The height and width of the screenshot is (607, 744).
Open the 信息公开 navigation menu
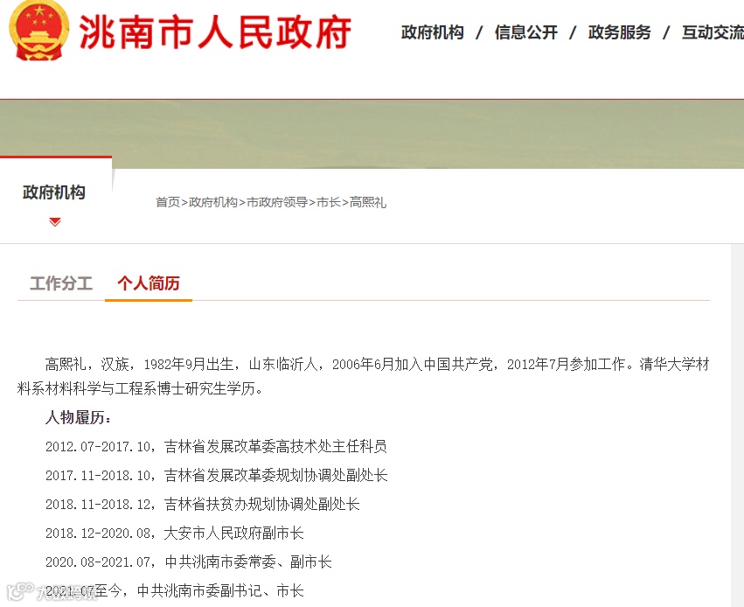click(525, 32)
